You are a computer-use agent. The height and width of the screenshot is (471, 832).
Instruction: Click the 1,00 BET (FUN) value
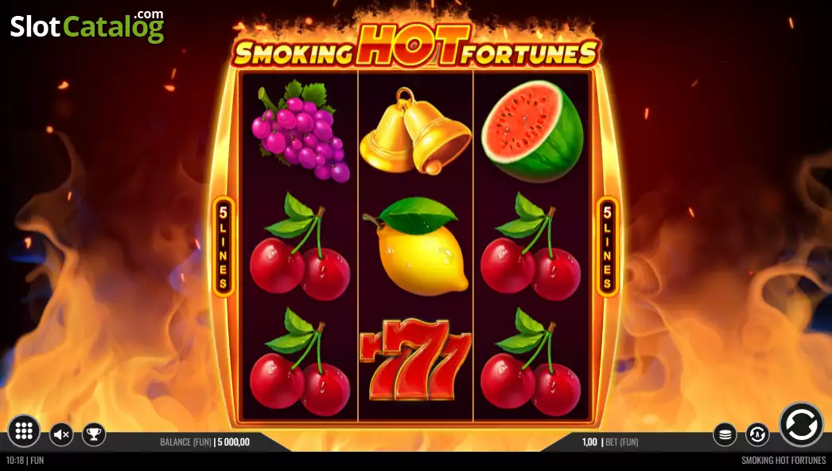(610, 442)
